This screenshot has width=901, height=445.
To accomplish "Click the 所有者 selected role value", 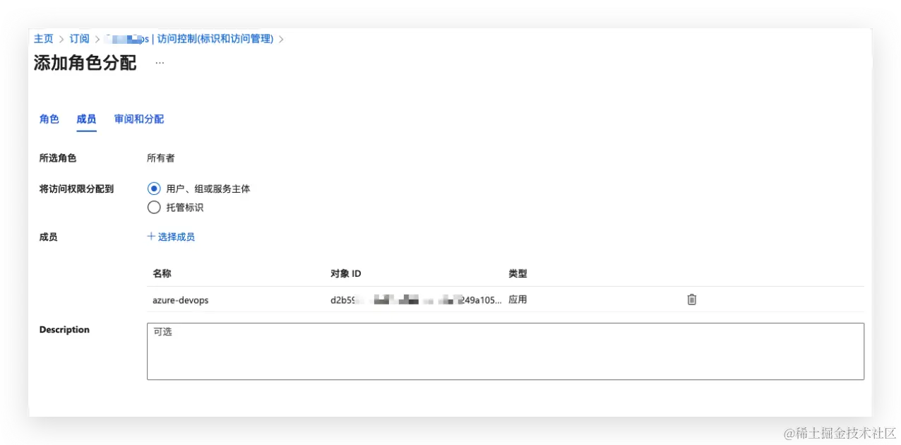I will click(x=160, y=158).
